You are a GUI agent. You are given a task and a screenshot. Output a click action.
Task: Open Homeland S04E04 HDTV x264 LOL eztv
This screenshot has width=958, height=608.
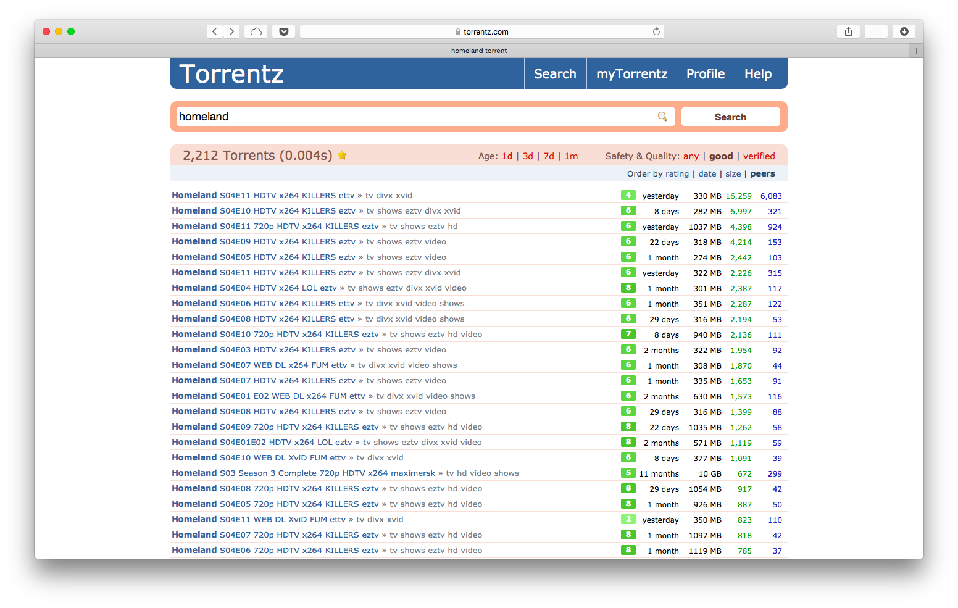pos(254,288)
